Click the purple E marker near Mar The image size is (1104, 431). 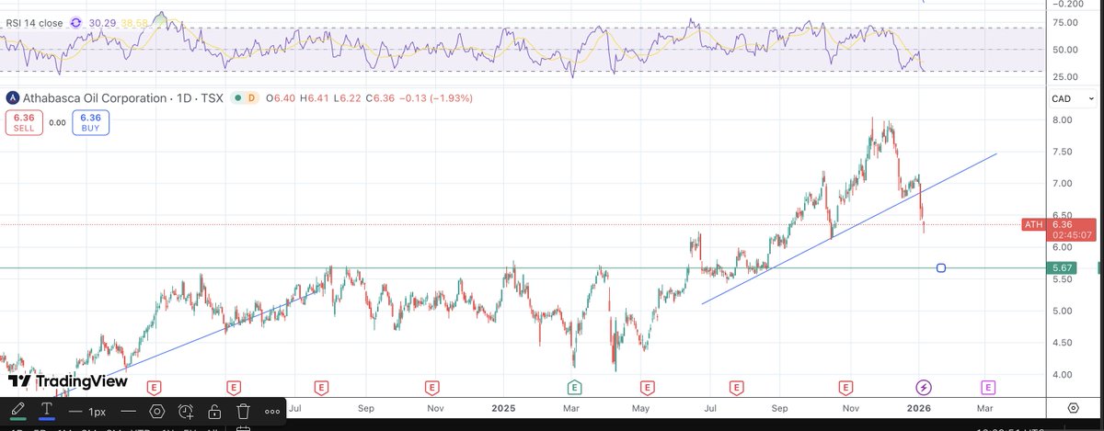tap(988, 387)
